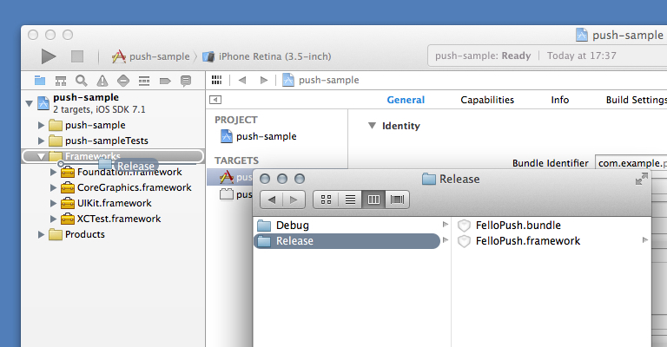667x347 pixels.
Task: Switch to the General tab
Action: click(406, 100)
